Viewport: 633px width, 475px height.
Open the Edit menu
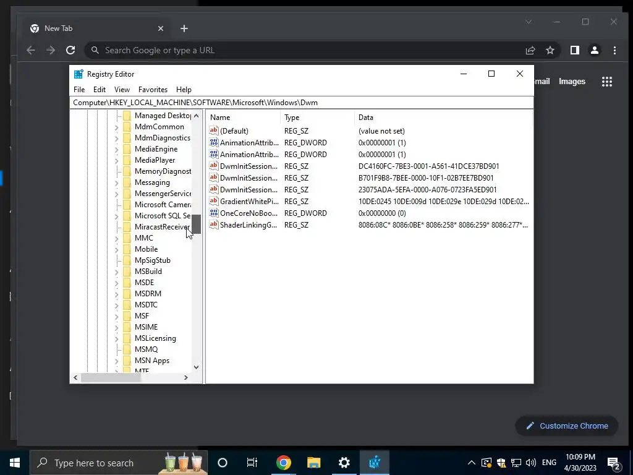100,90
